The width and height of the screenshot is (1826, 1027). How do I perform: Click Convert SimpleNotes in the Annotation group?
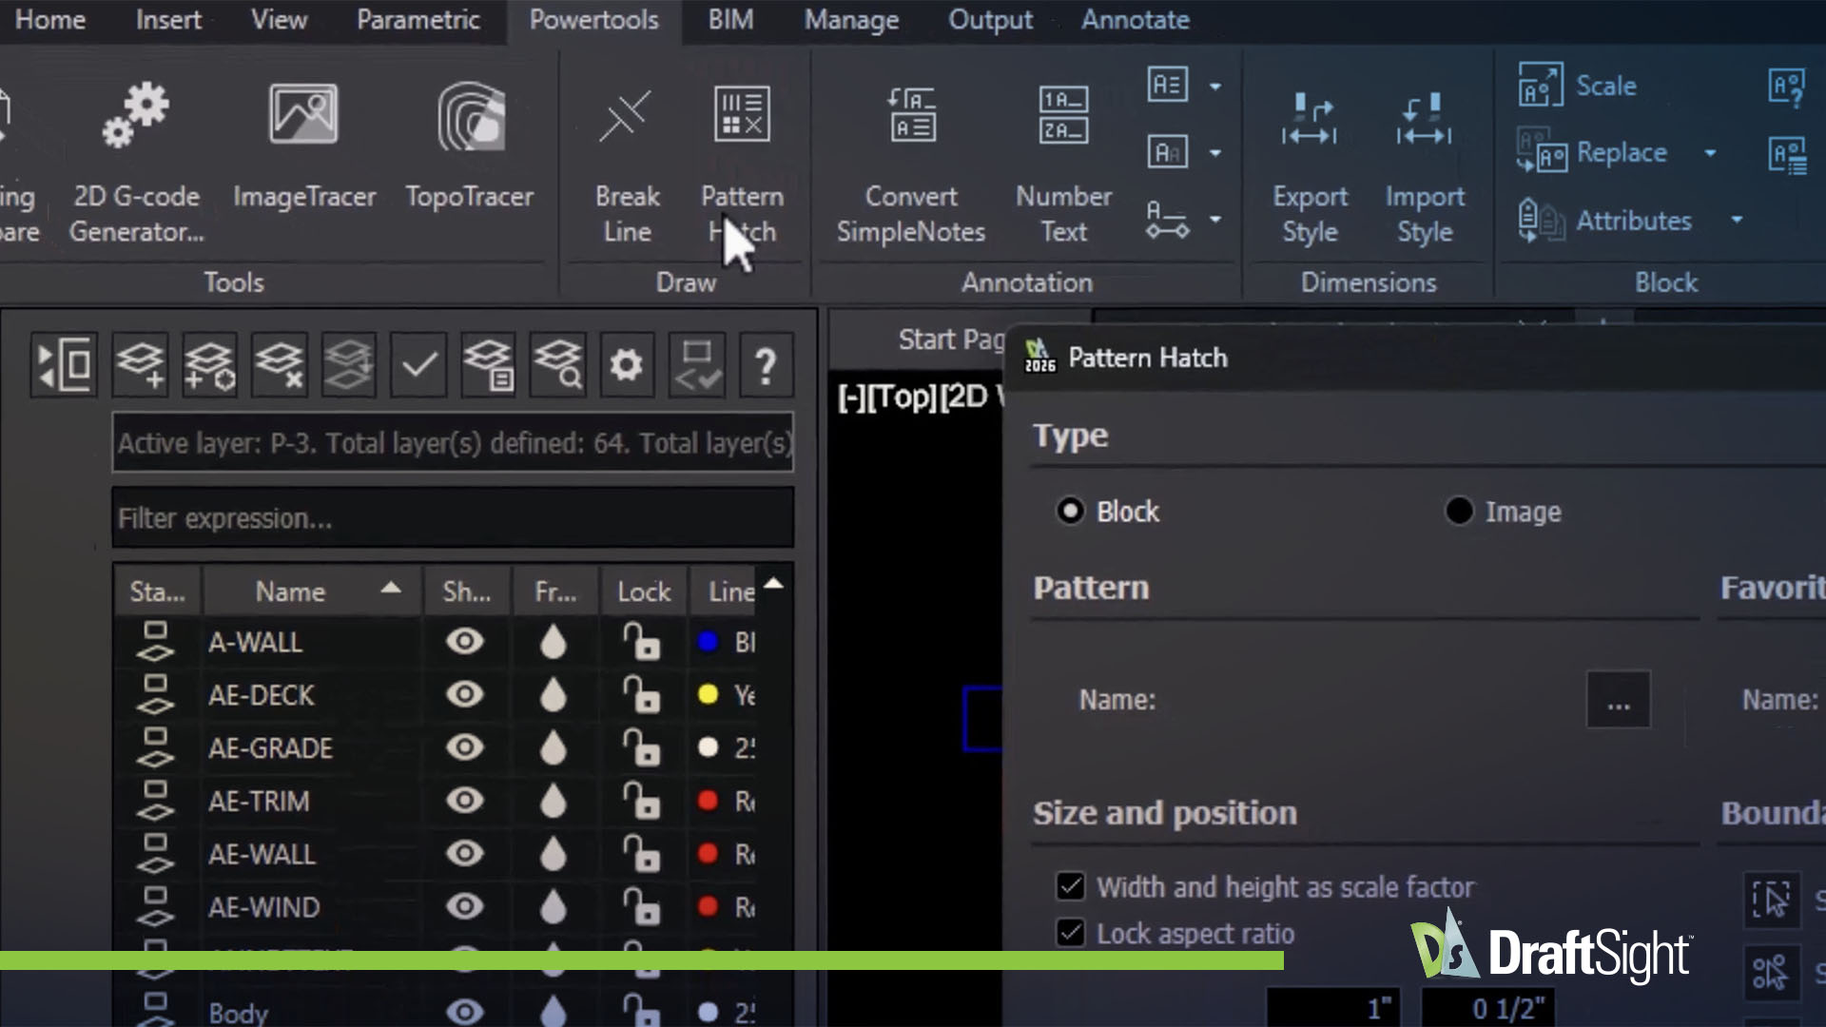[x=911, y=164]
